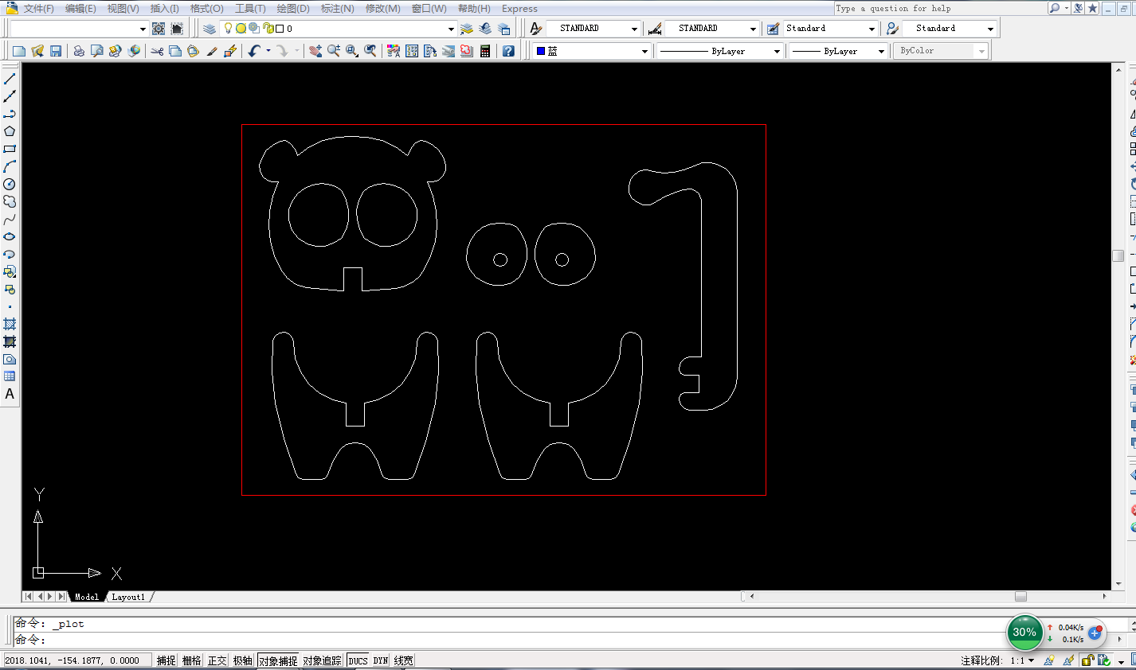
Task: Enable 线宽 lineweight display
Action: (403, 660)
